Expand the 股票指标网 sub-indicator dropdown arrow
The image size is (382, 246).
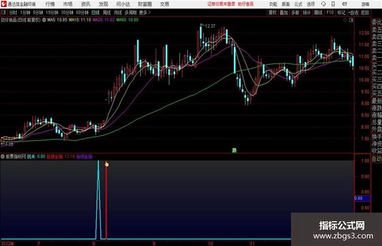[x=3, y=156]
